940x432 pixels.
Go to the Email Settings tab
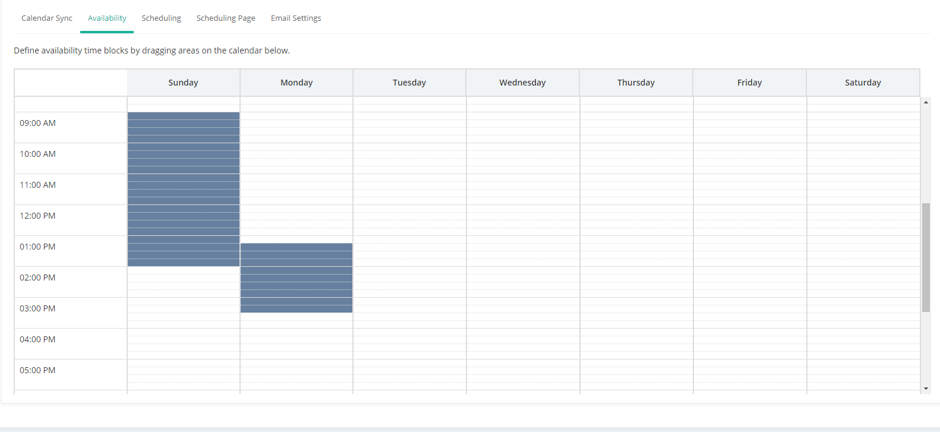point(296,18)
